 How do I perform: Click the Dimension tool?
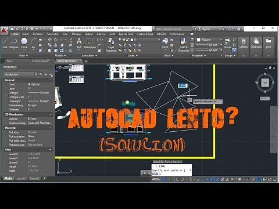(90, 43)
